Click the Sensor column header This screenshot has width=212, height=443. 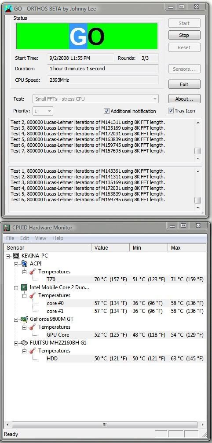pyautogui.click(x=48, y=248)
